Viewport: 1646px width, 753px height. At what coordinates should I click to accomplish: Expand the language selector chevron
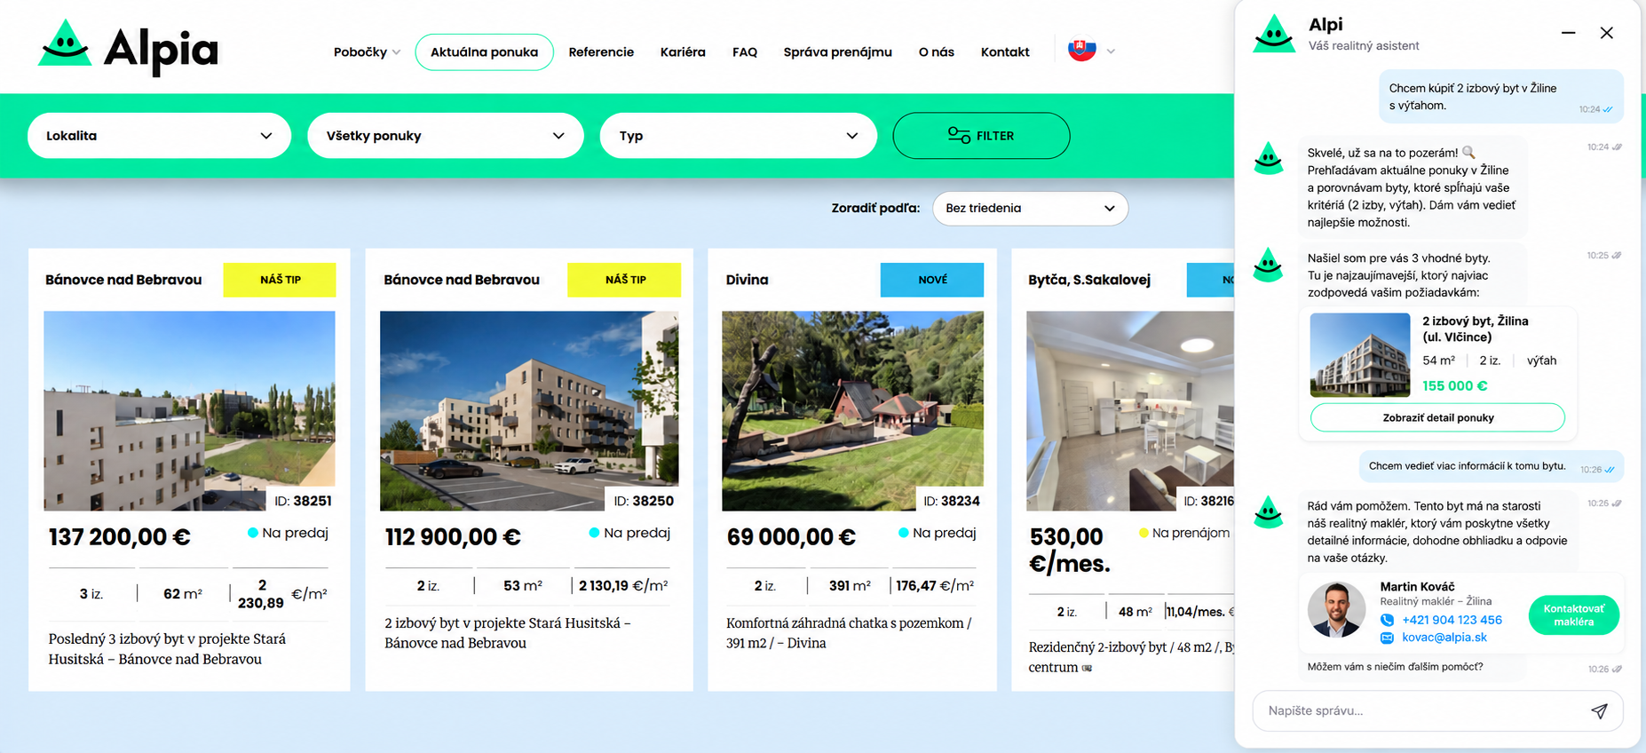1111,52
